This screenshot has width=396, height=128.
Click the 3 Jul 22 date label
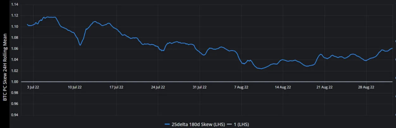tap(34, 88)
